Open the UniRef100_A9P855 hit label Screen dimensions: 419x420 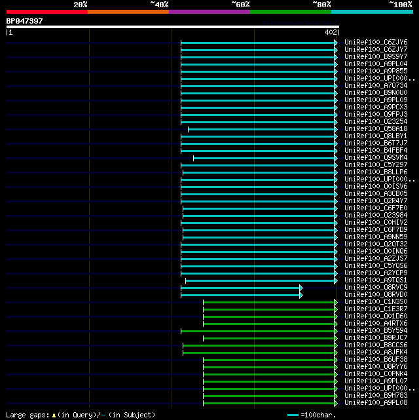[x=376, y=71]
